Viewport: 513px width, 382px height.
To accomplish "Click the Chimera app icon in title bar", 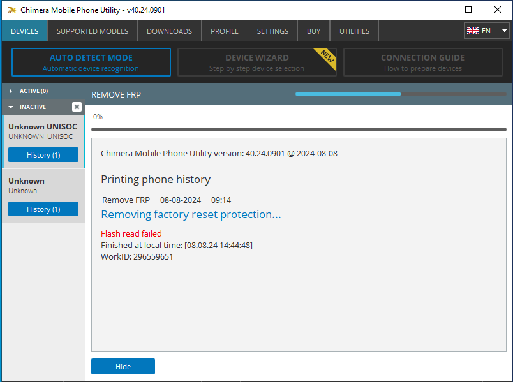I will click(12, 10).
